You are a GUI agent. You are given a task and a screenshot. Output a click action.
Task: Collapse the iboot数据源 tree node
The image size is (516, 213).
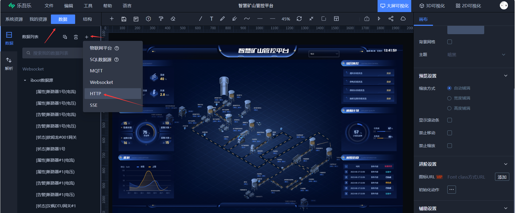[25, 80]
